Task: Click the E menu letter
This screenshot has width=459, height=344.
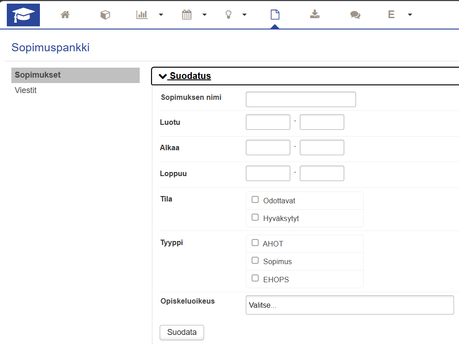Action: point(391,15)
